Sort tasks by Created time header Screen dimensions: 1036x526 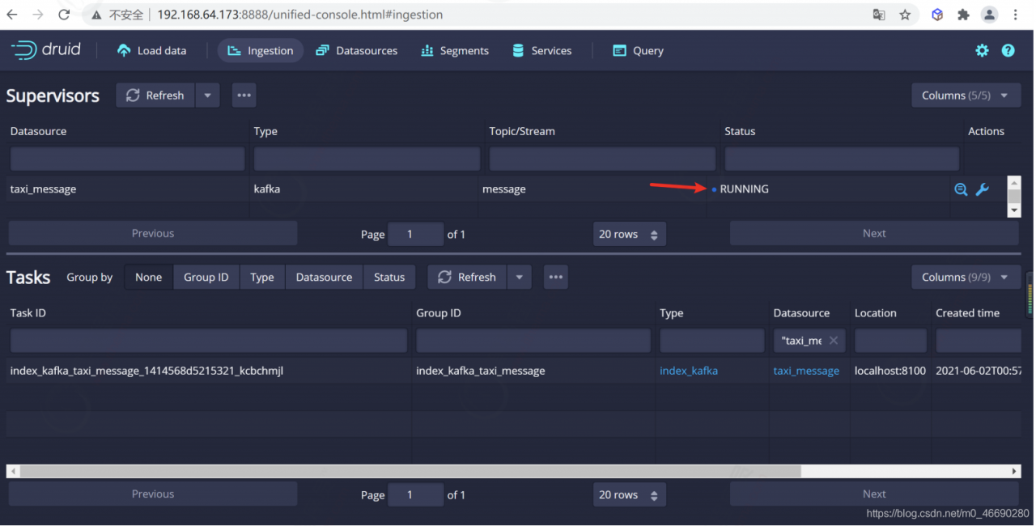(x=967, y=313)
